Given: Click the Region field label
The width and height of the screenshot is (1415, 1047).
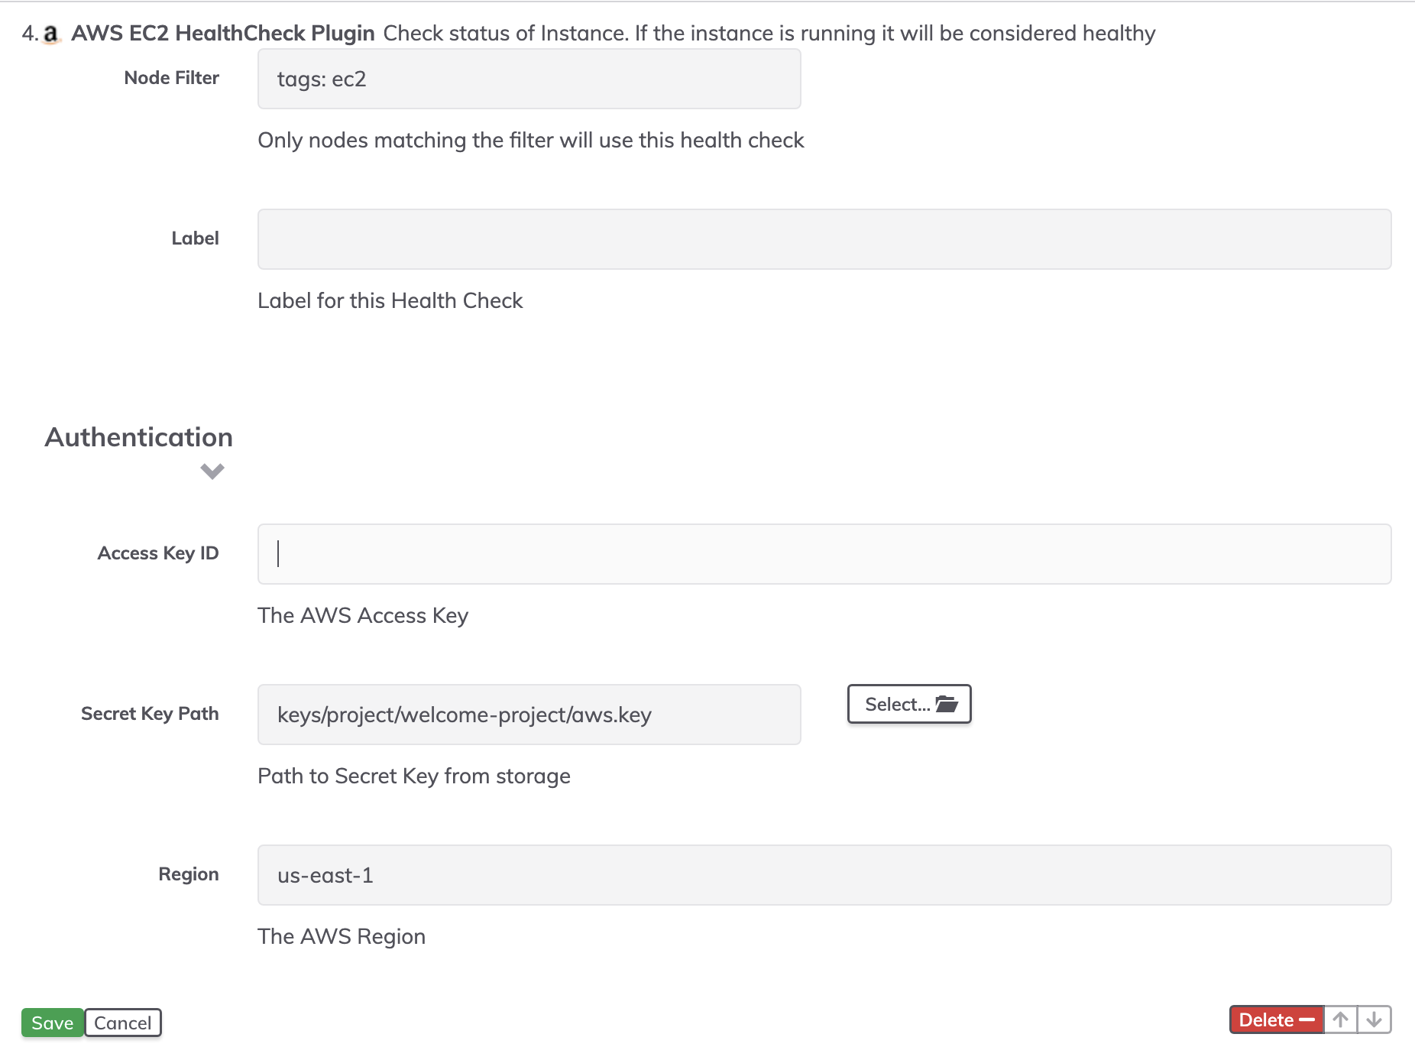Looking at the screenshot, I should (x=189, y=874).
